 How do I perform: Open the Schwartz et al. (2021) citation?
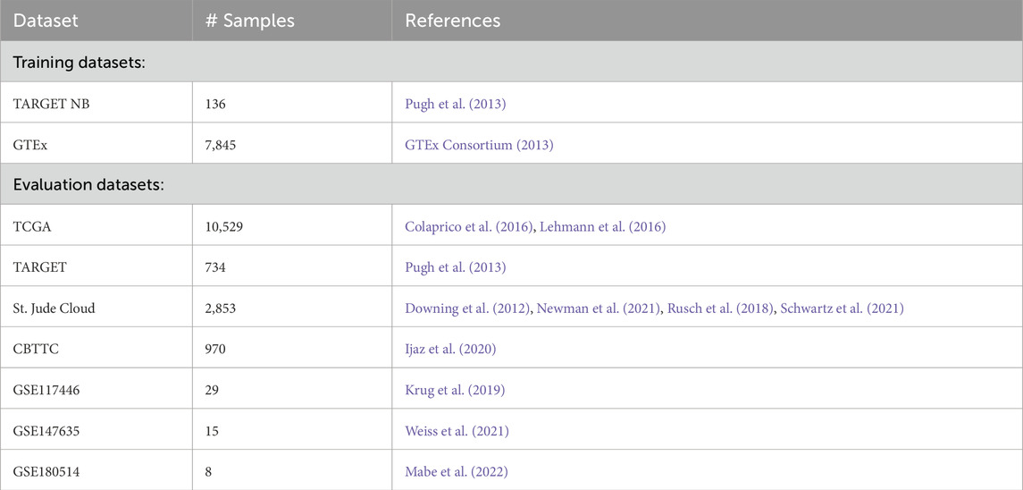(x=842, y=308)
